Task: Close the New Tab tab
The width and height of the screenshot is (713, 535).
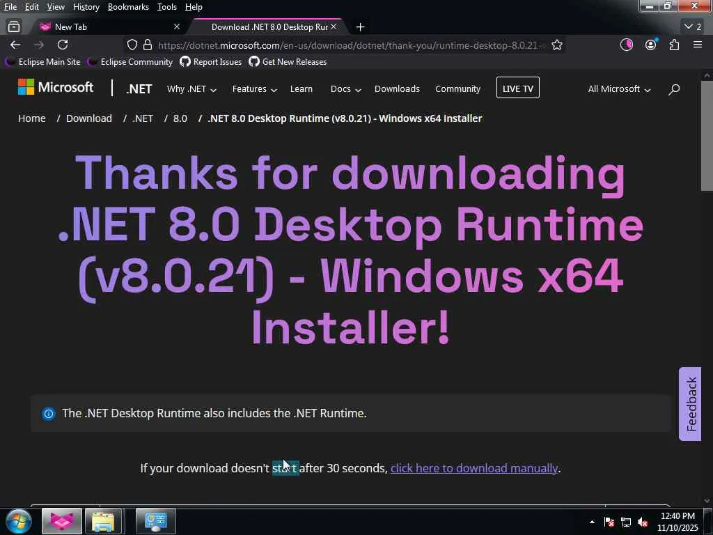Action: [x=177, y=27]
